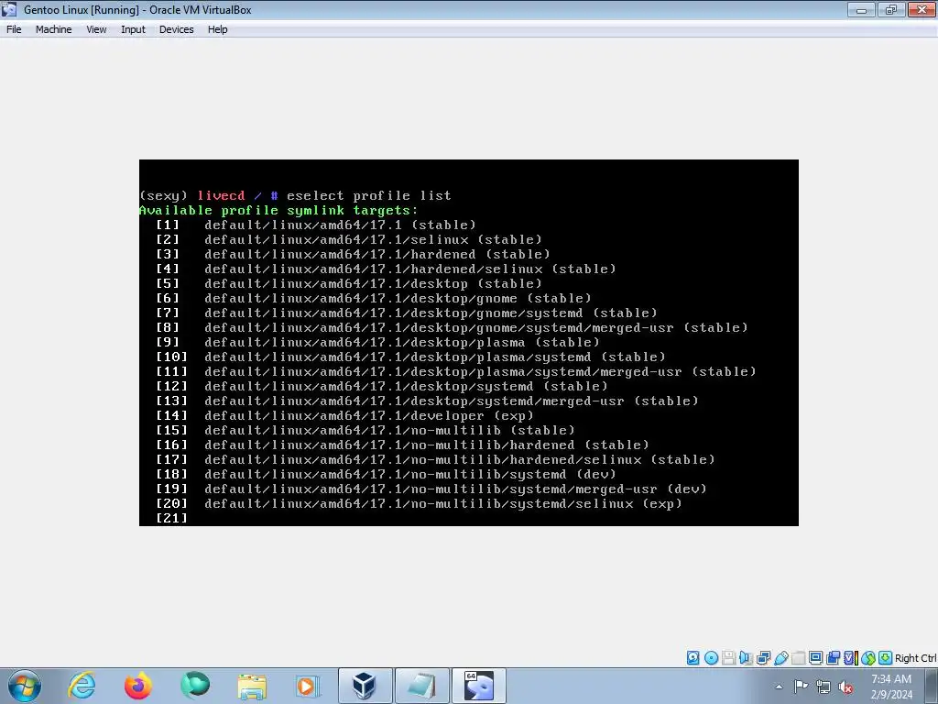The width and height of the screenshot is (938, 704).
Task: Open Windows Media Player from taskbar
Action: [x=308, y=686]
